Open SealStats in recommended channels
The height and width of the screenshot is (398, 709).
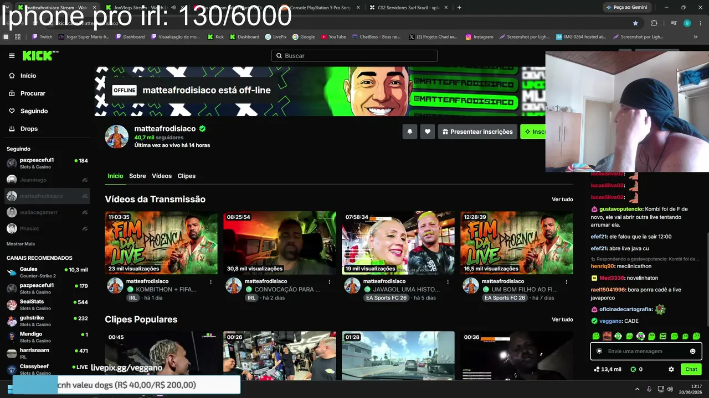pyautogui.click(x=47, y=305)
